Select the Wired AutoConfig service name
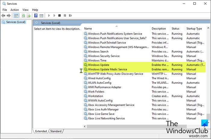Viewport: 211px width, 139px height. click(x=99, y=78)
